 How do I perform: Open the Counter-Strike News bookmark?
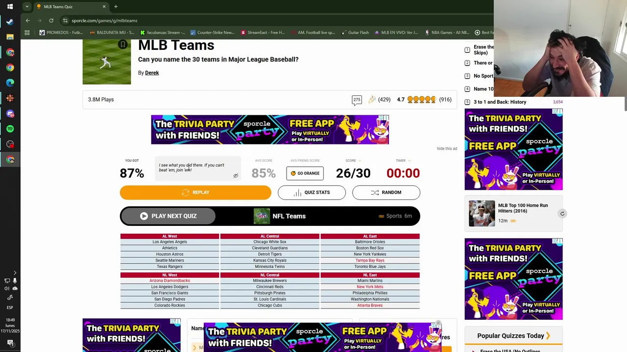[213, 33]
